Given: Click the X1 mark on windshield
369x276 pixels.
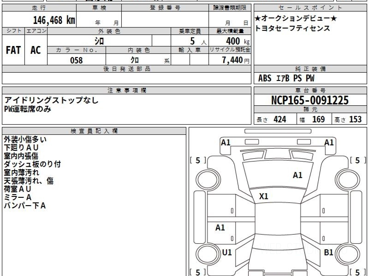Looking at the screenshot, I should (264, 196).
